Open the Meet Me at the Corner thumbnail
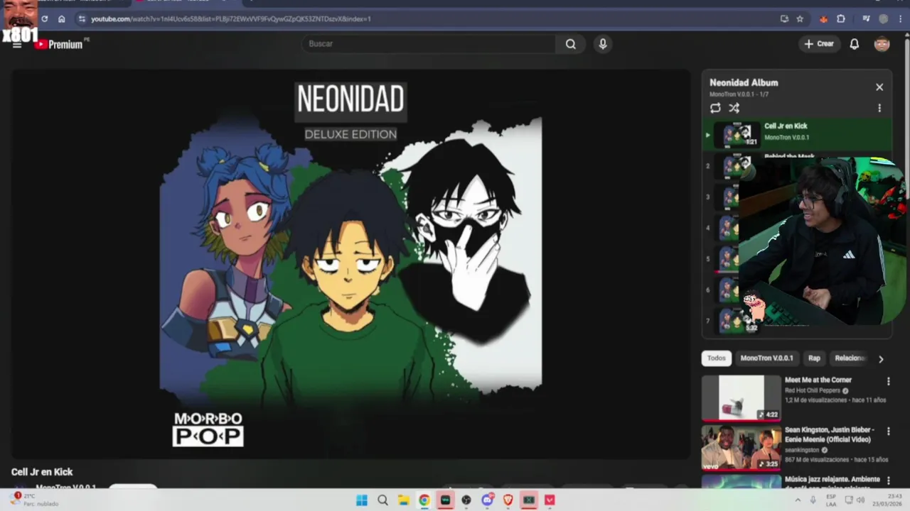 pyautogui.click(x=741, y=397)
